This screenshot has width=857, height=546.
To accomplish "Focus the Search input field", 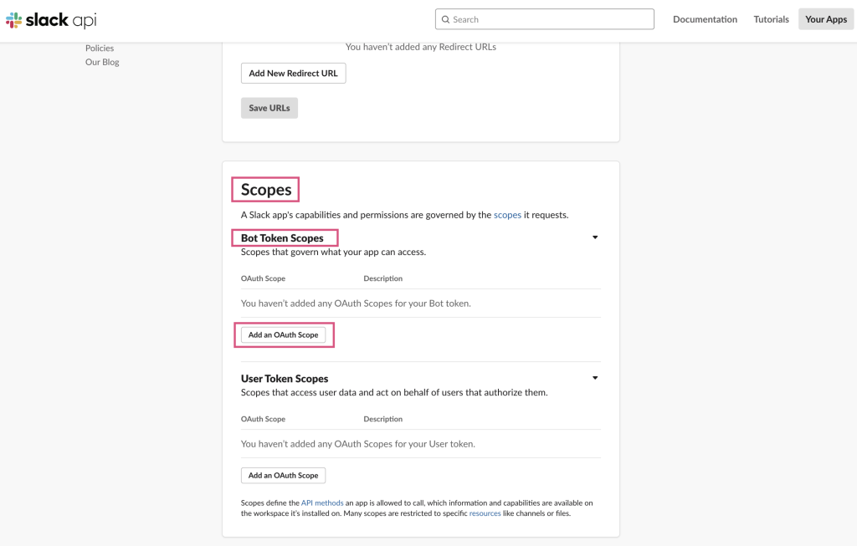I will pyautogui.click(x=548, y=19).
